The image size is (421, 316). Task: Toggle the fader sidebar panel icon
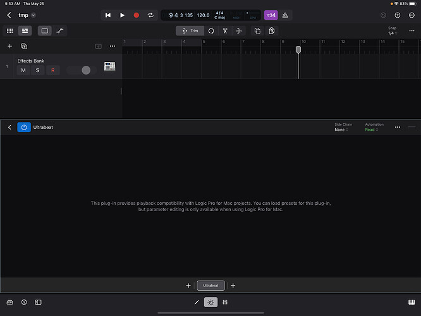tap(38, 302)
